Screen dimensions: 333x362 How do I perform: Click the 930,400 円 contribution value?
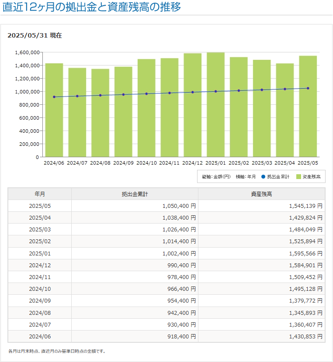point(182,324)
